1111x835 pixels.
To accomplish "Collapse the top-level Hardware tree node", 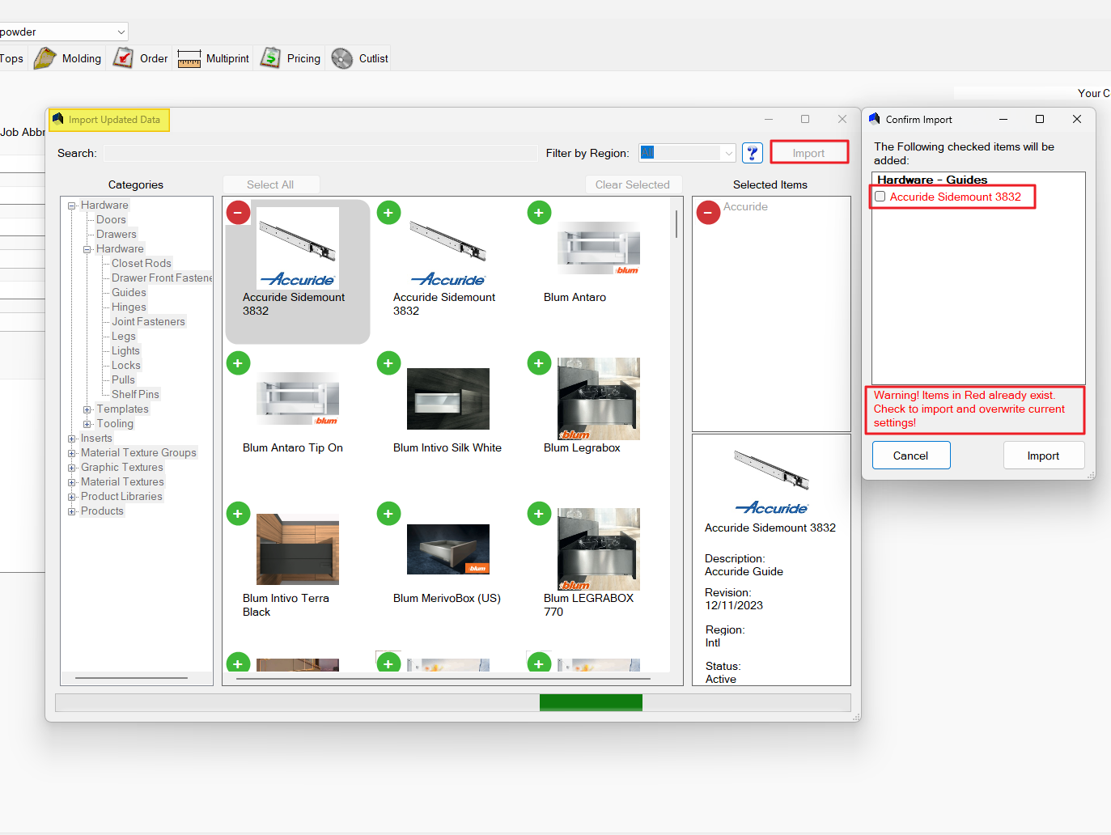I will (x=72, y=206).
